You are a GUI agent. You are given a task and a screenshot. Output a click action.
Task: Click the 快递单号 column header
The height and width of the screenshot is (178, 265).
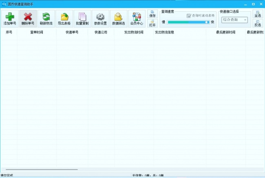pos(72,32)
